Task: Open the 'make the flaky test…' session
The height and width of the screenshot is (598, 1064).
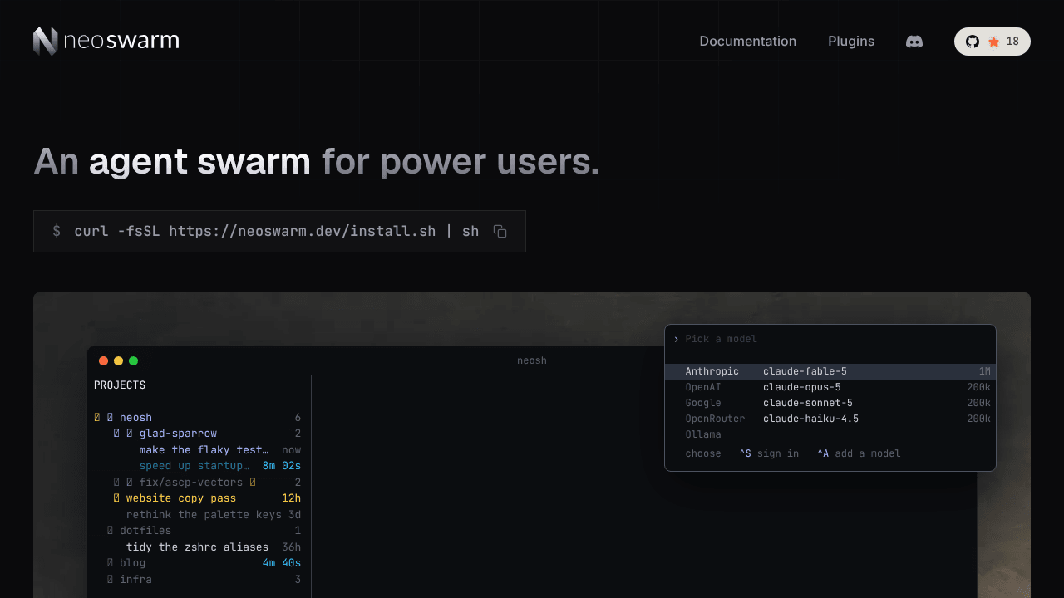Action: point(204,450)
